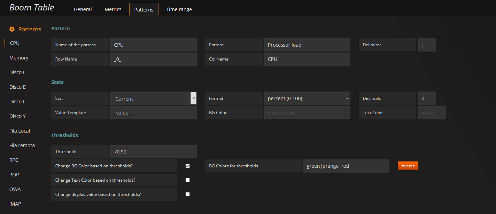
Task: Edit the Value Template field
Action: pyautogui.click(x=154, y=113)
